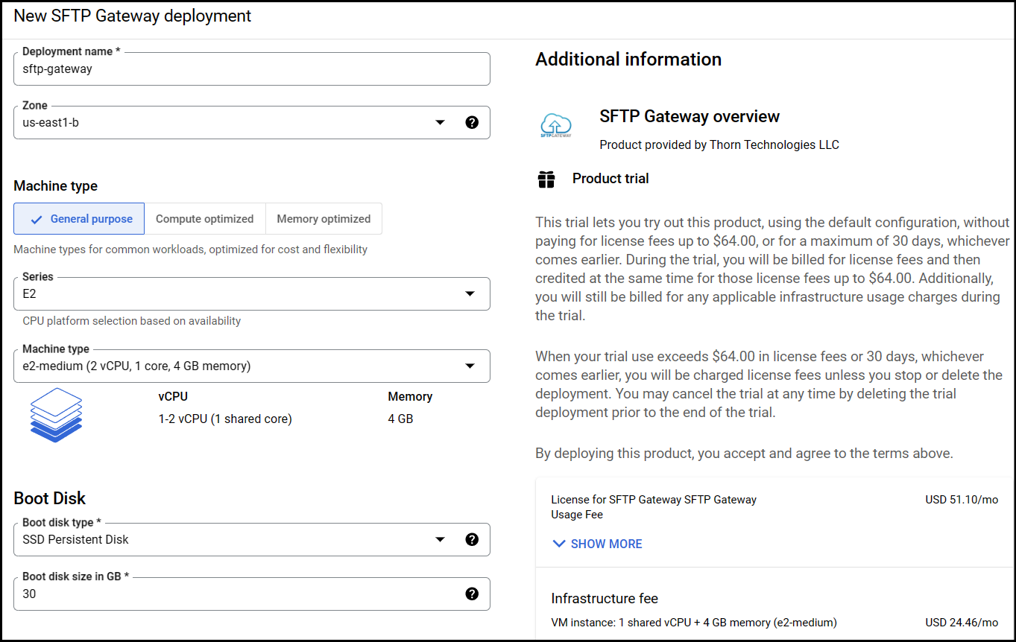
Task: Click the 'Product trial' label
Action: pos(610,179)
